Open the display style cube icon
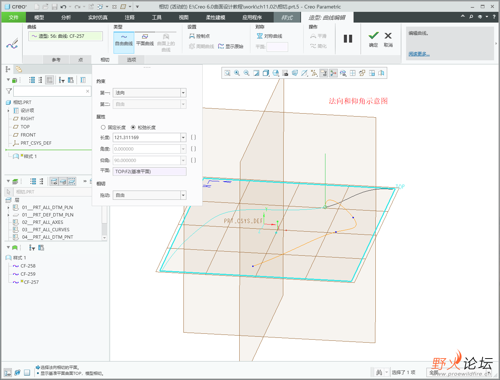This screenshot has width=500, height=380. 266,73
